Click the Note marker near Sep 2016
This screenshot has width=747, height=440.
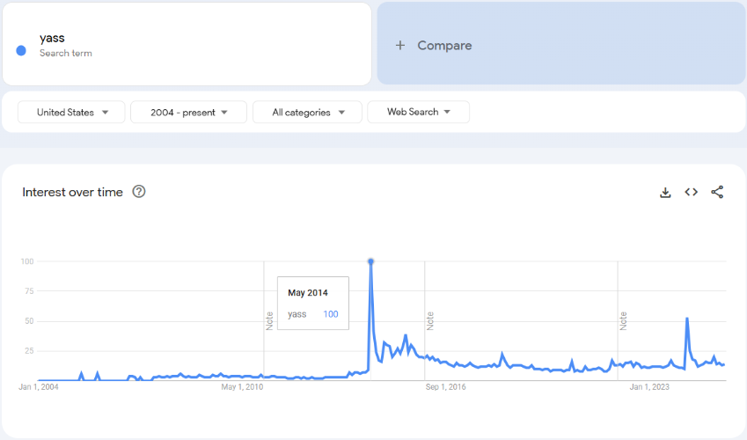coord(430,320)
